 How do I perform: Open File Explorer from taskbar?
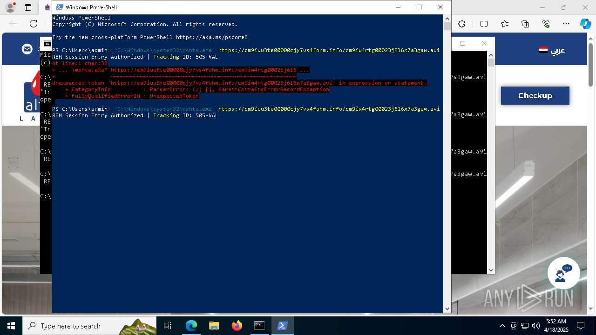click(x=214, y=326)
